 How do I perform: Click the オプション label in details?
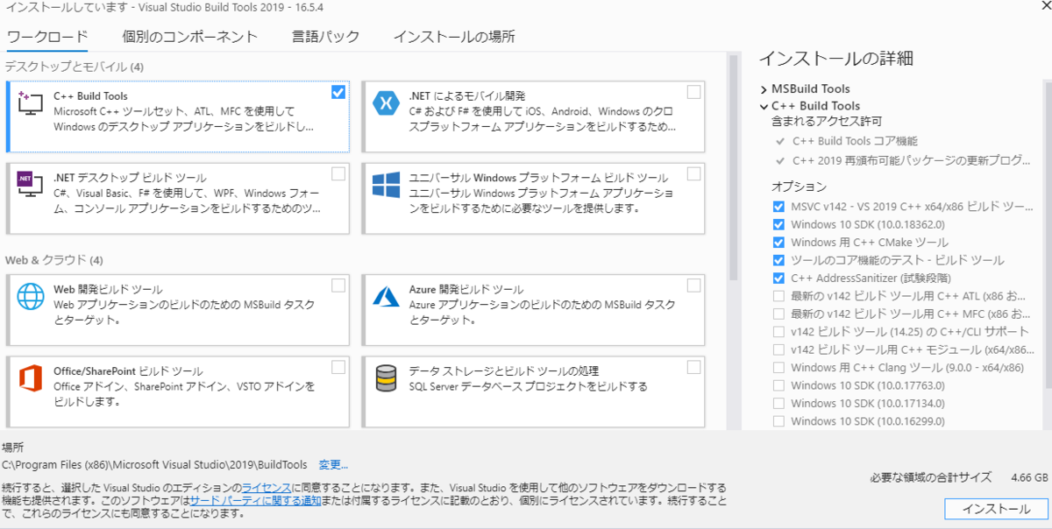pos(799,187)
